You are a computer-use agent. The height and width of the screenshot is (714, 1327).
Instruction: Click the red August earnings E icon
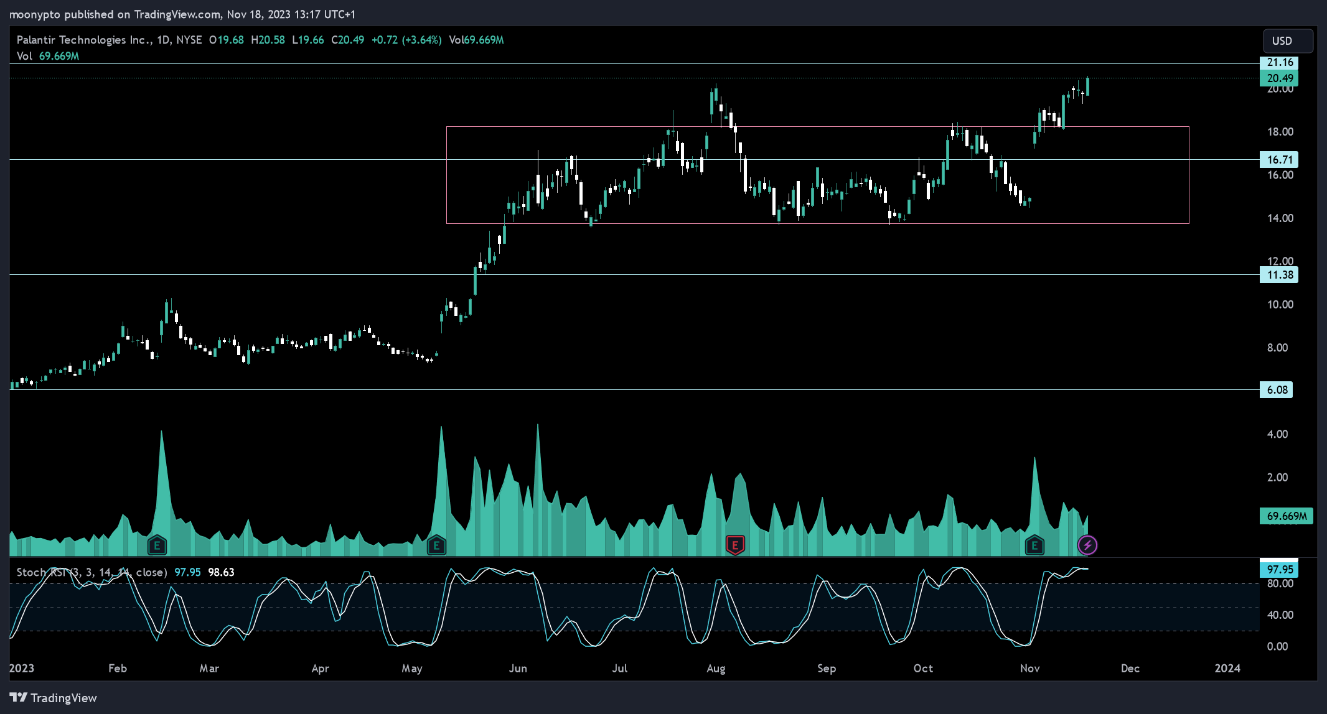pos(735,545)
